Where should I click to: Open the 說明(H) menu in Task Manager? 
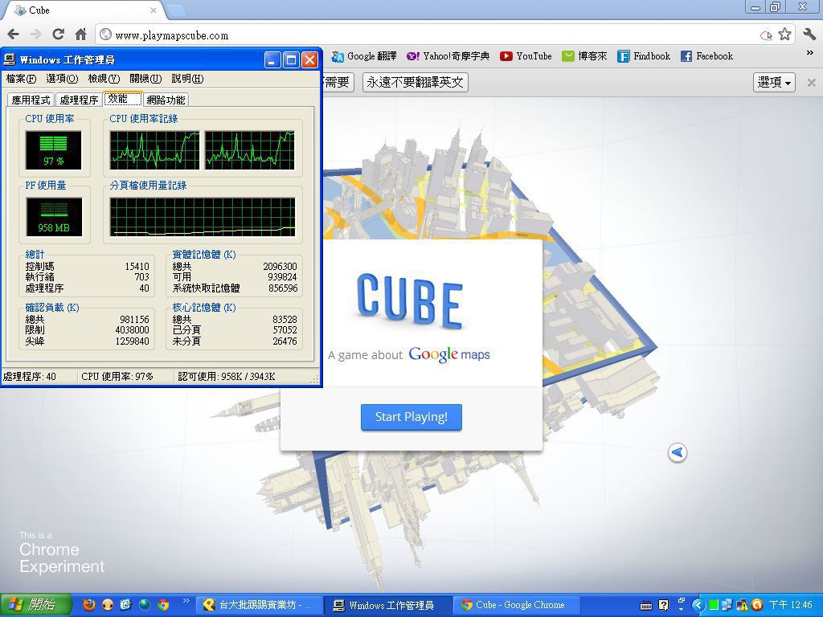(x=187, y=79)
